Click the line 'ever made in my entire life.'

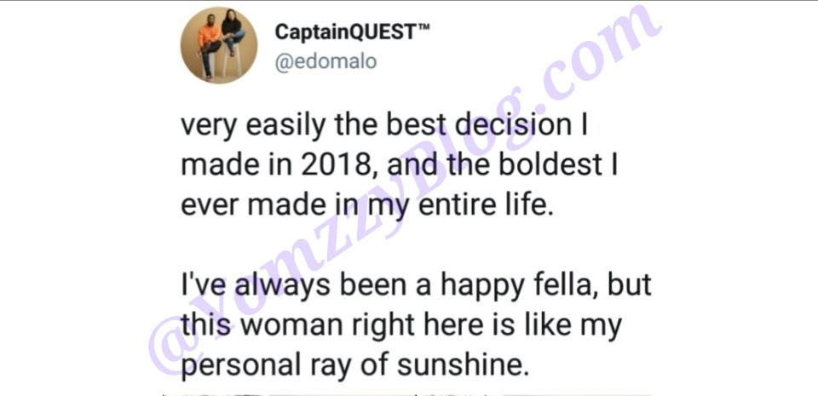[366, 205]
